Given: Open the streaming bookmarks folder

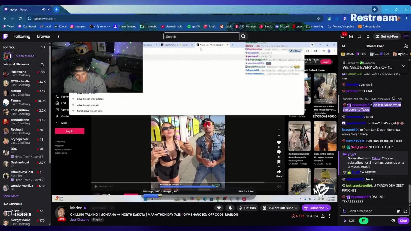Looking at the screenshot, I should pyautogui.click(x=314, y=27).
